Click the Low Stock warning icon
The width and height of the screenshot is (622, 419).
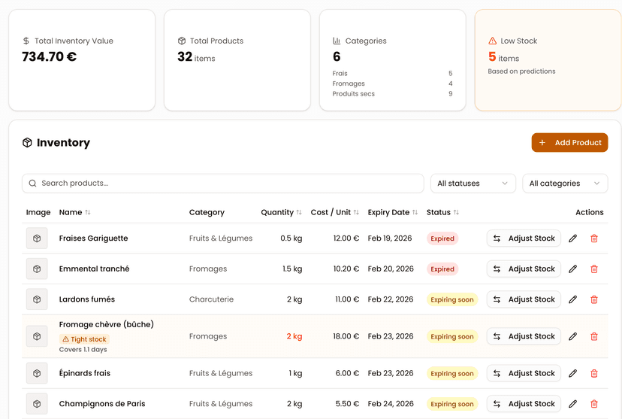pos(493,41)
